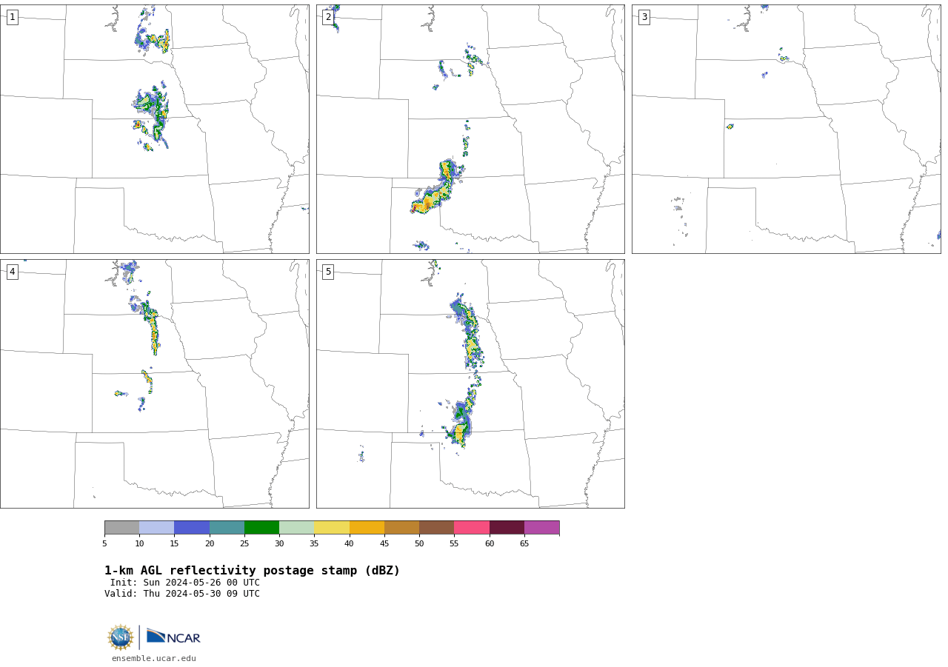Click the orange 40-45 dBZ swatch
Screen dimensions: 948x667
tap(367, 527)
